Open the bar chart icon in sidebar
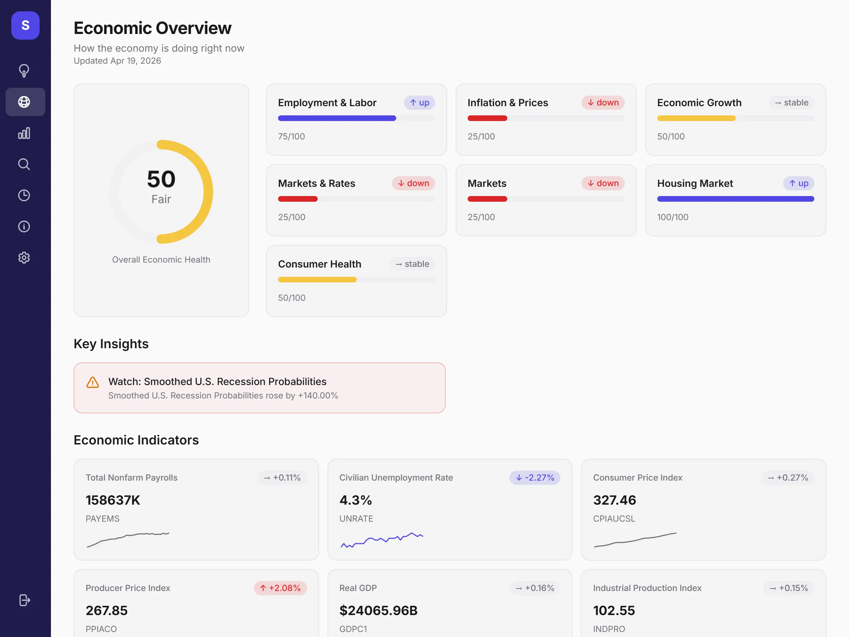 pos(24,133)
